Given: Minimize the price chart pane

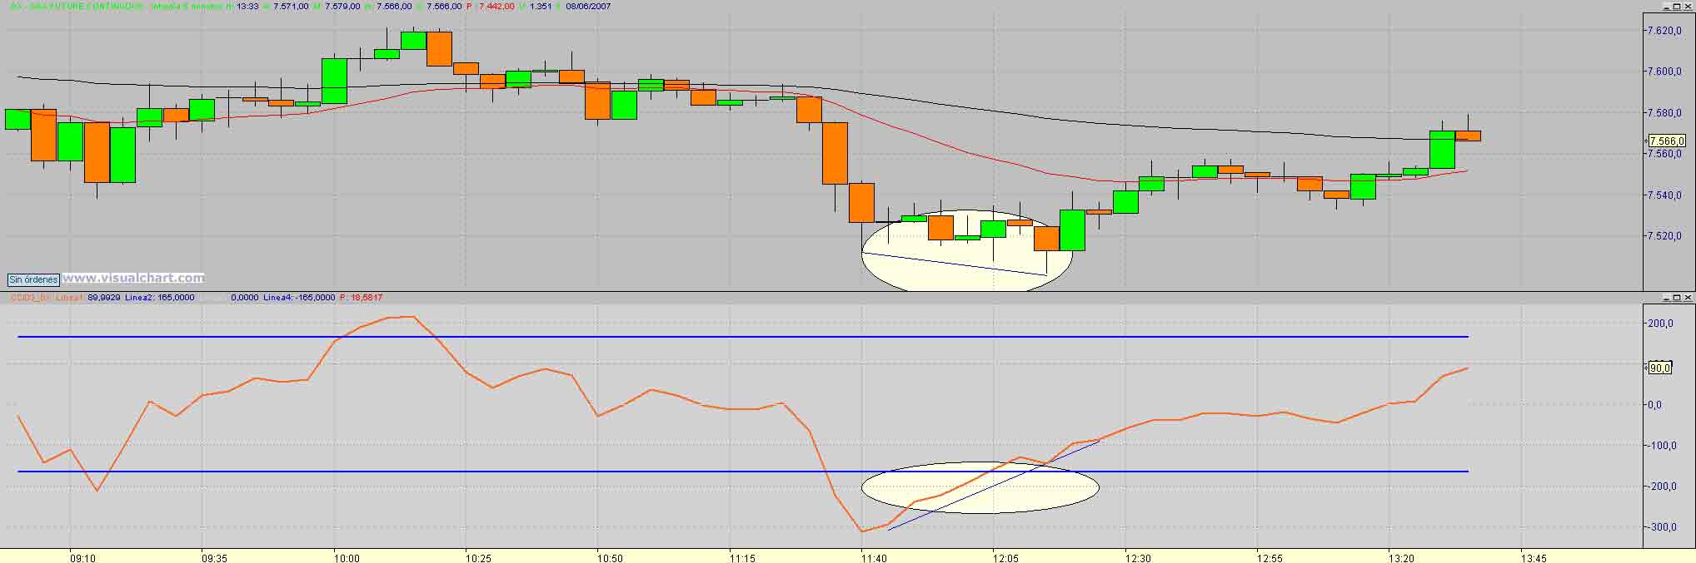Looking at the screenshot, I should pos(1665,6).
